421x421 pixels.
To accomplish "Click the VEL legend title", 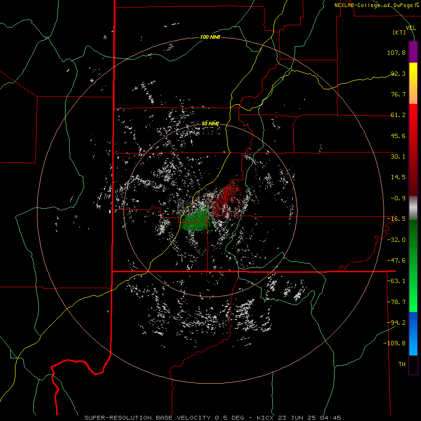I will tap(411, 28).
